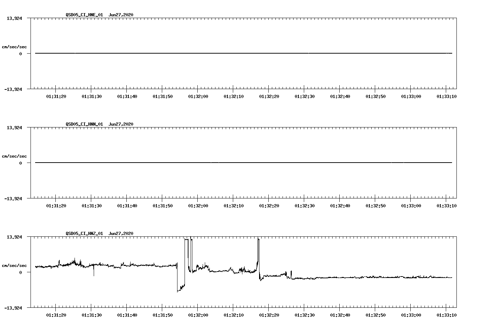Click the 01:32:50 time label under HNZ chart

(x=376, y=315)
